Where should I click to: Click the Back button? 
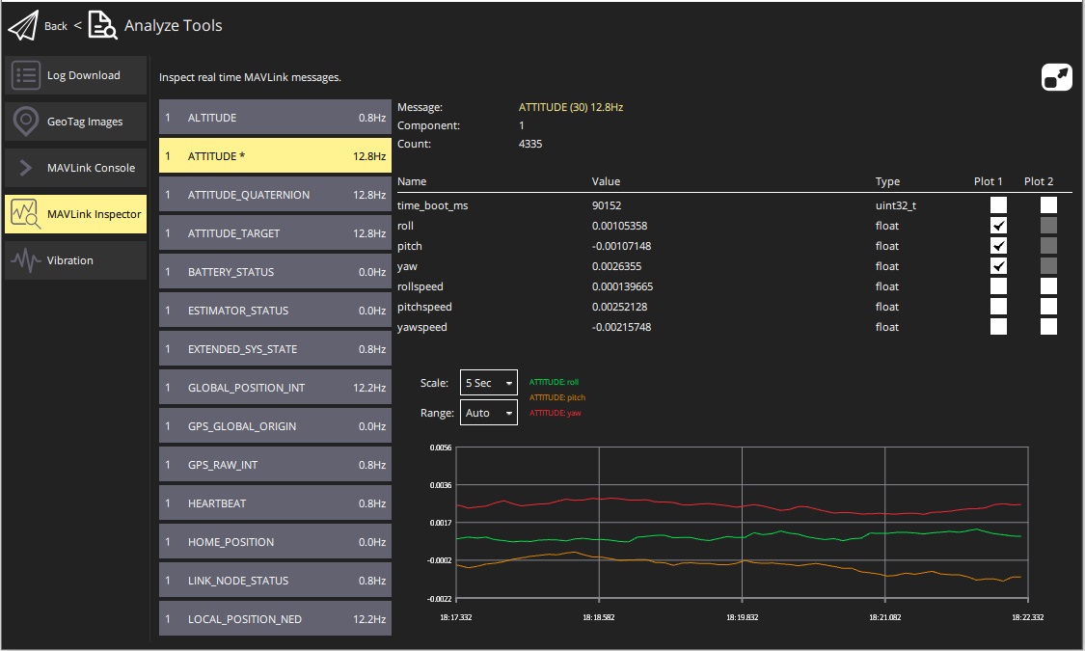[55, 26]
